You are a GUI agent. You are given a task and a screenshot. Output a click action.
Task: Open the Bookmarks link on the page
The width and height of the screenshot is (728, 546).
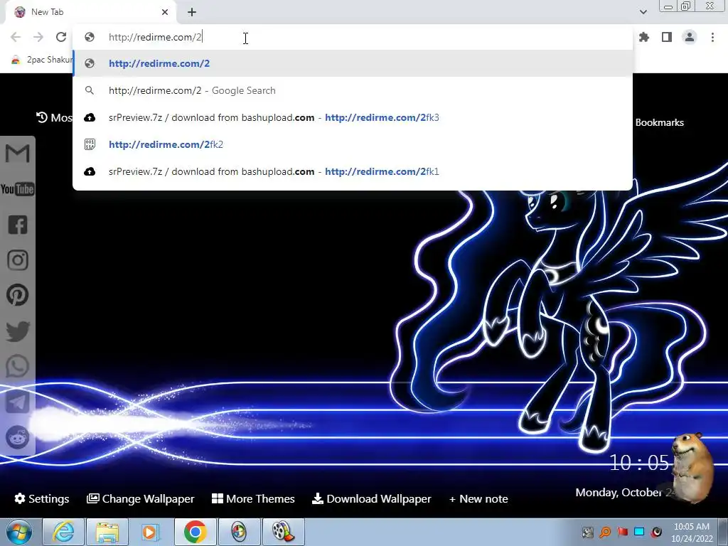(x=659, y=122)
